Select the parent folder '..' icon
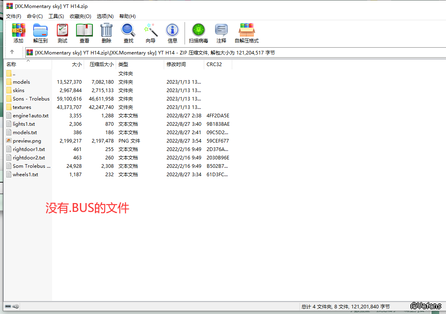Screen dimensions: 446x314 click(x=9, y=74)
